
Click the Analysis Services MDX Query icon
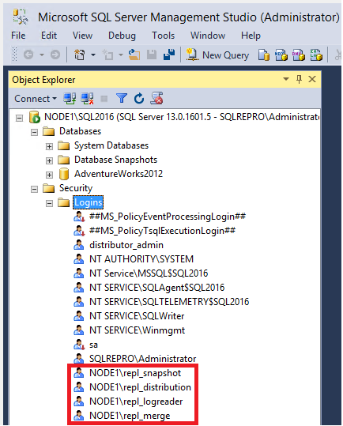click(281, 55)
